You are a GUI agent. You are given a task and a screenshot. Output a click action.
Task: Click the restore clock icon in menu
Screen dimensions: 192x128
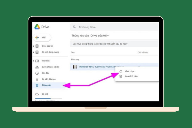pos(121,71)
